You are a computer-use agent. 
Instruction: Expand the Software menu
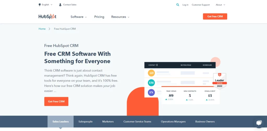79,17
